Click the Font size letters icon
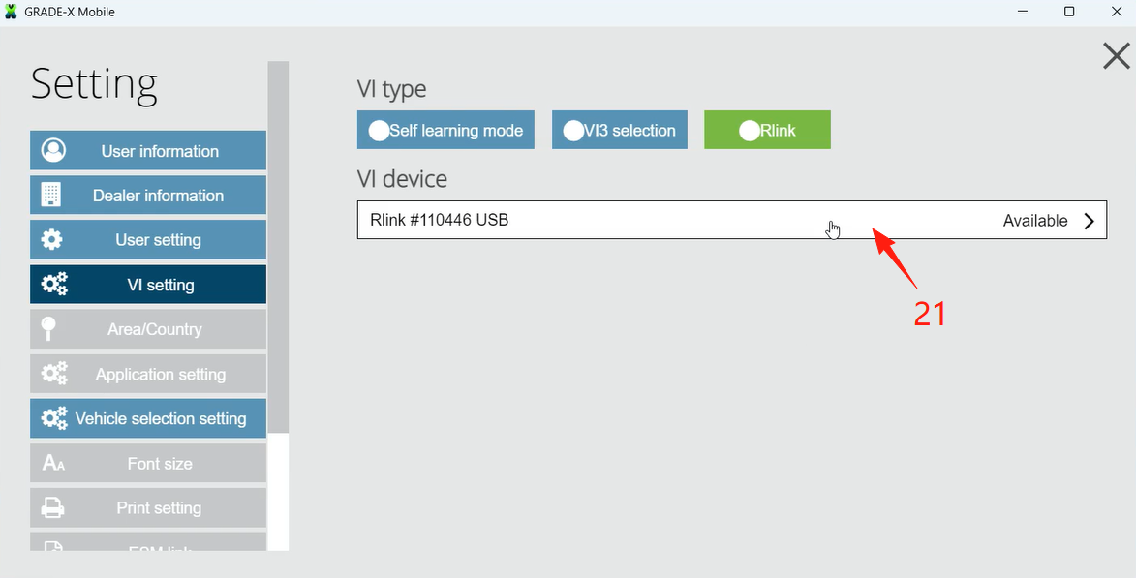Viewport: 1136px width, 578px height. pyautogui.click(x=53, y=464)
